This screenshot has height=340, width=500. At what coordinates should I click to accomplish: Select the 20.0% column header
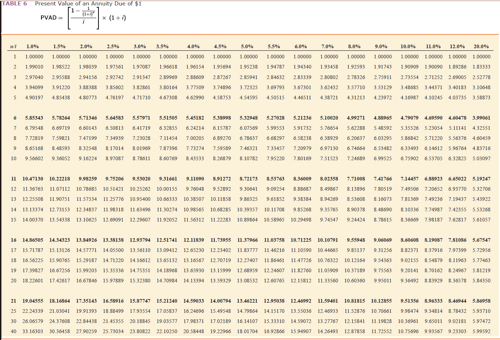point(481,46)
